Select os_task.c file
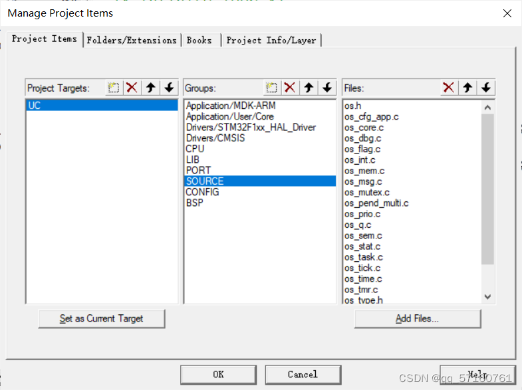Image resolution: width=522 pixels, height=390 pixels. click(412, 257)
